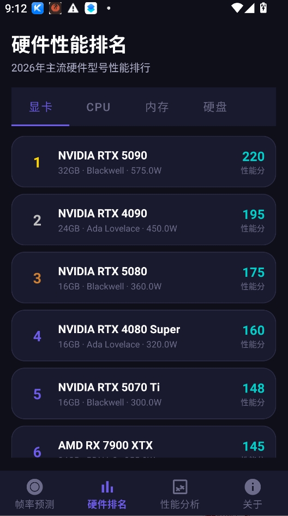Tap the blue K app status icon
Image resolution: width=288 pixels, height=516 pixels.
(x=38, y=8)
